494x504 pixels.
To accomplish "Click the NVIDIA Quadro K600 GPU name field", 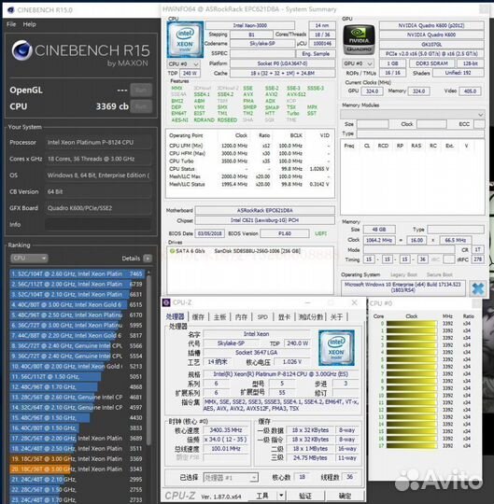I will click(431, 35).
